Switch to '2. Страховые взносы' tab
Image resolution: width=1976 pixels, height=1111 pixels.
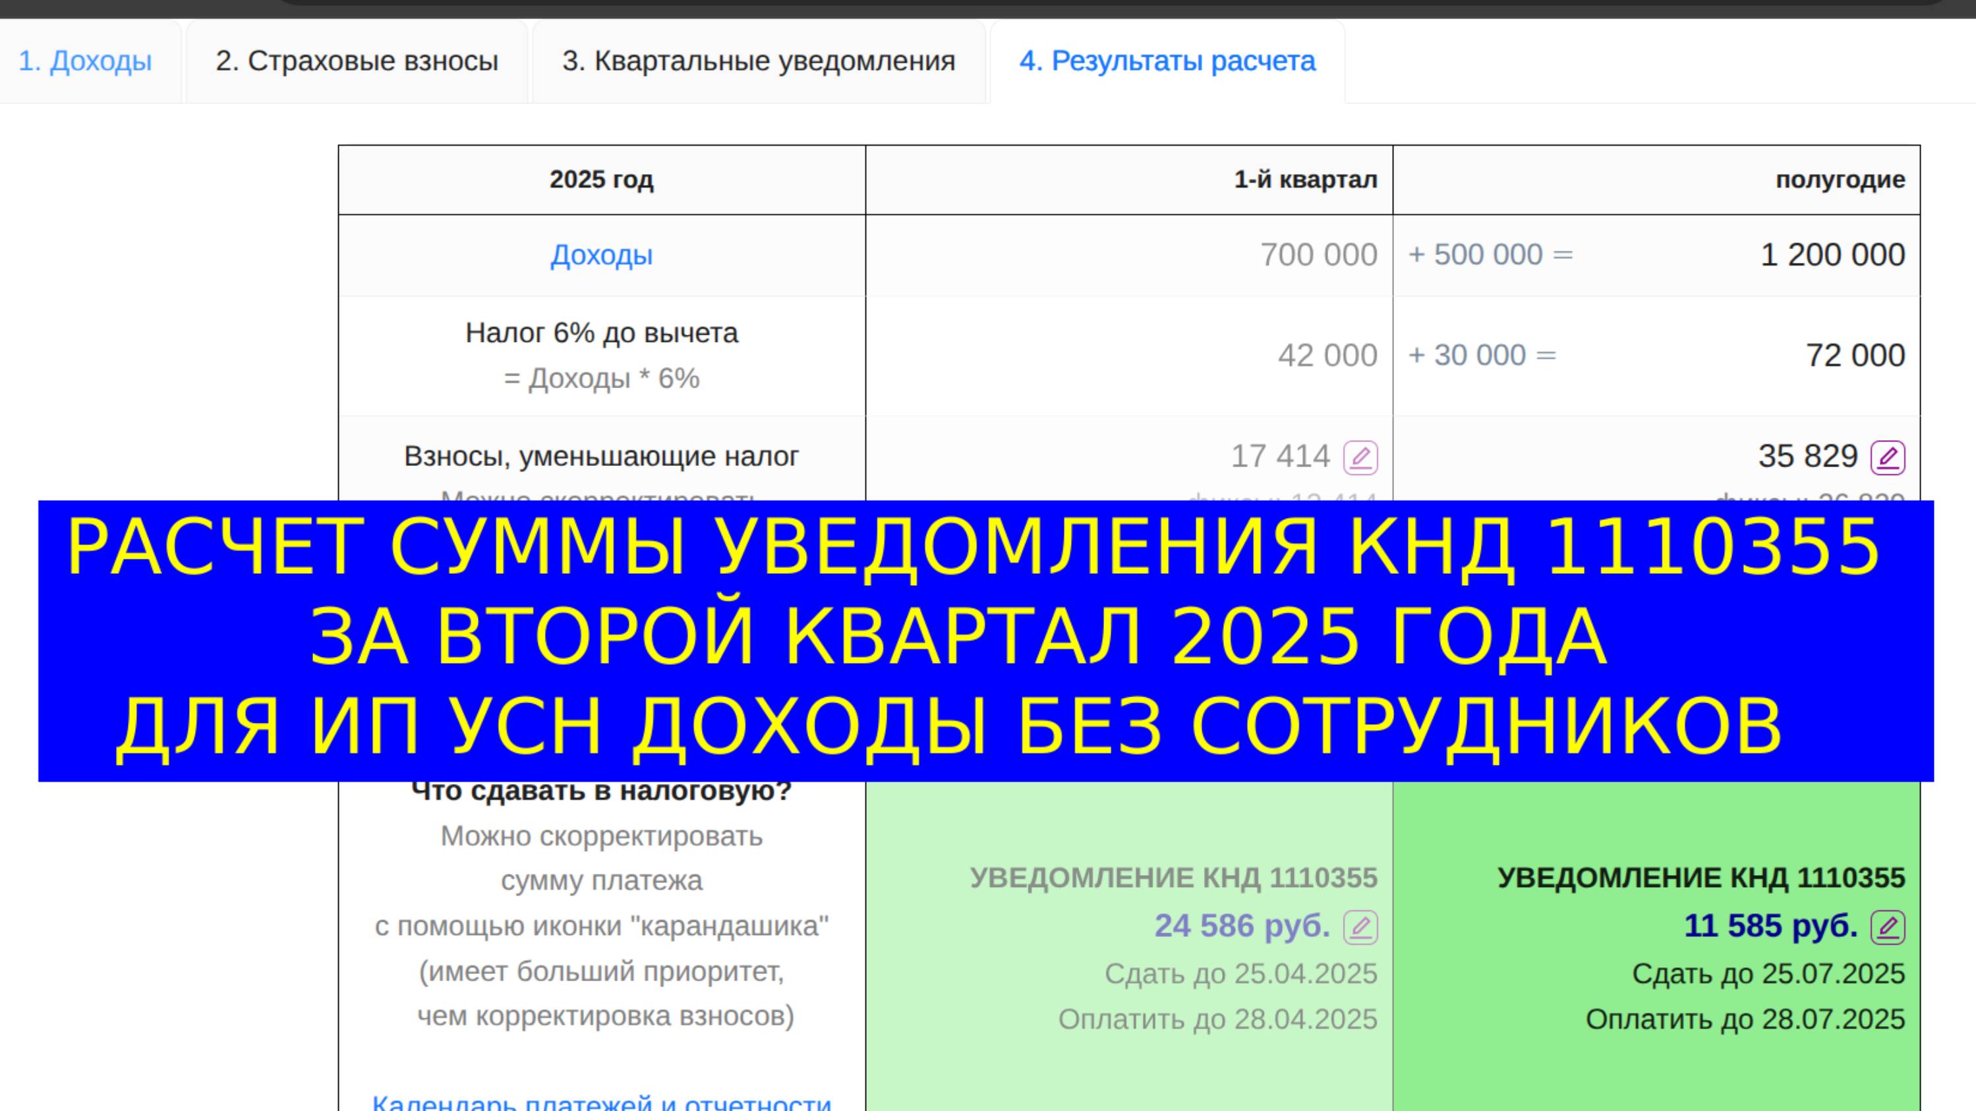click(x=357, y=61)
